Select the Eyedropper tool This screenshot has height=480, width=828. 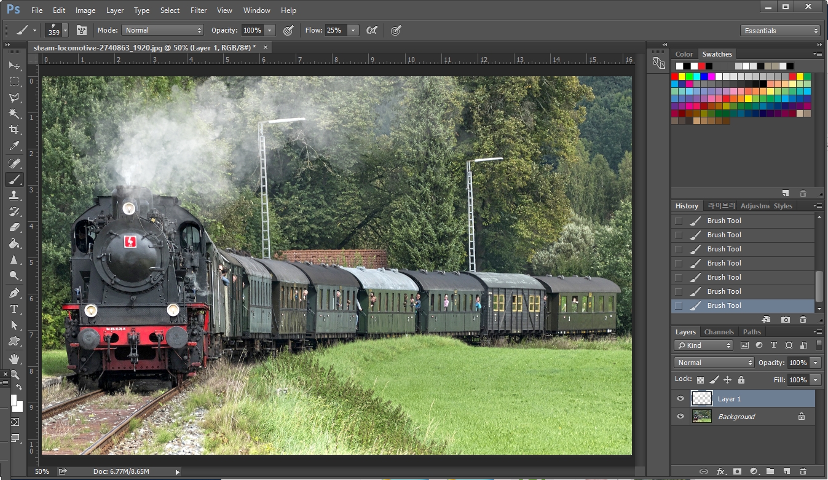15,146
